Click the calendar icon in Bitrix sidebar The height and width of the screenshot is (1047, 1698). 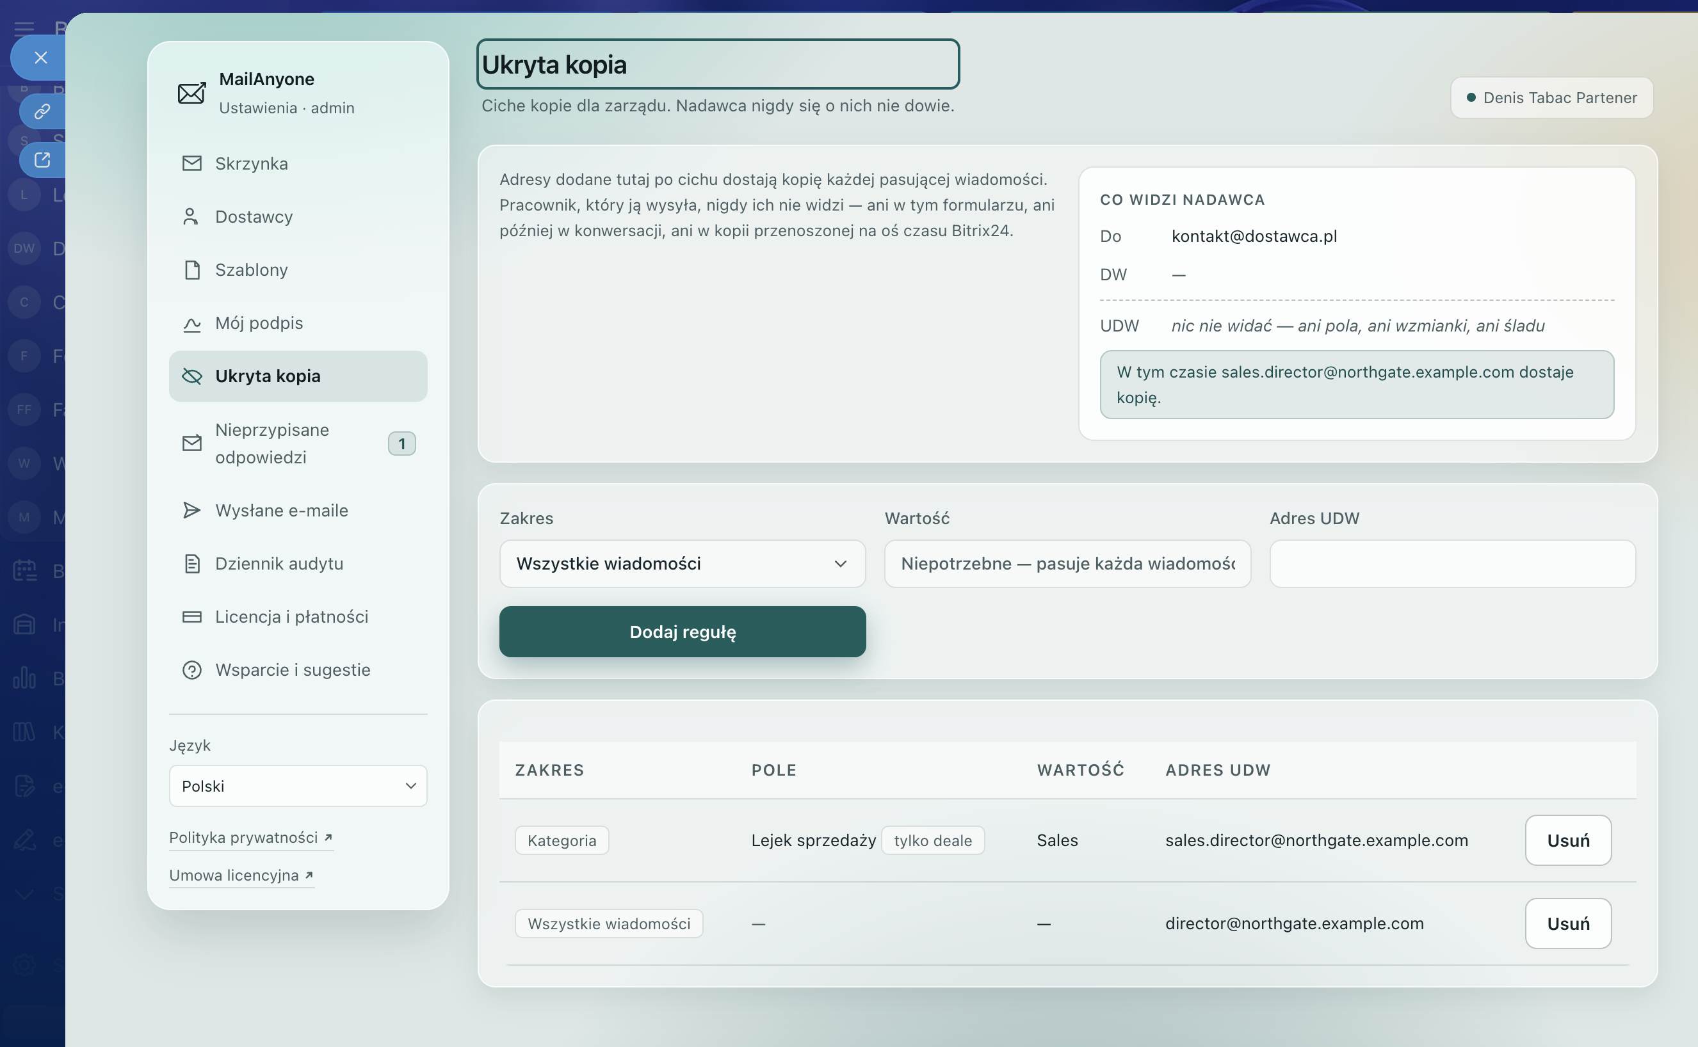(25, 571)
